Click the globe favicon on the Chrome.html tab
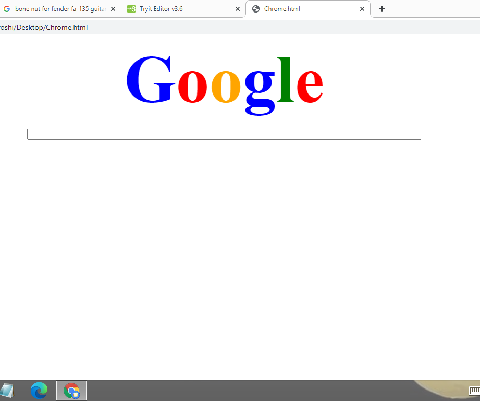The height and width of the screenshot is (401, 480). click(255, 9)
